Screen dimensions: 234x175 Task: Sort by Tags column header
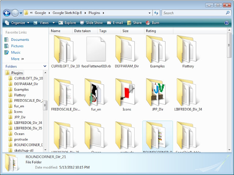(109, 31)
